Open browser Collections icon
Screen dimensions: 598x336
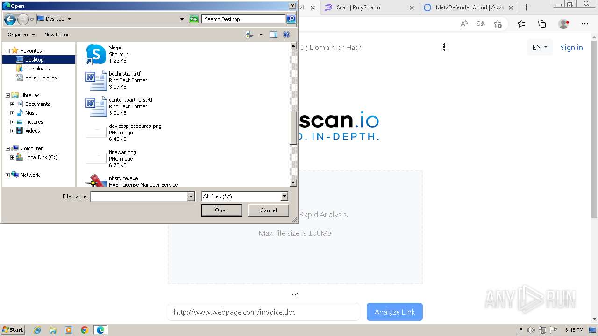click(542, 24)
